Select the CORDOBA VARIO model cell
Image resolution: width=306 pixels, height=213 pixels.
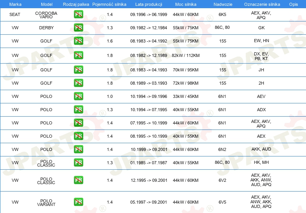(46, 15)
